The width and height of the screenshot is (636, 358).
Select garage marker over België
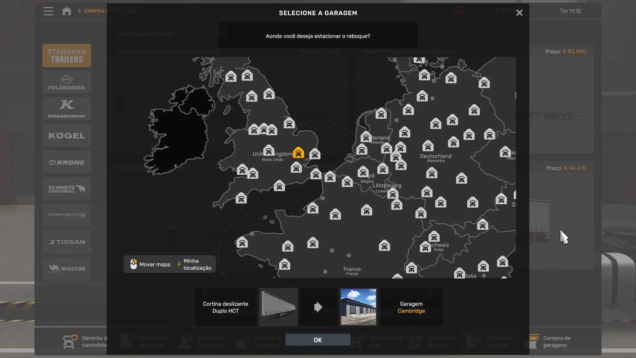coord(363,172)
